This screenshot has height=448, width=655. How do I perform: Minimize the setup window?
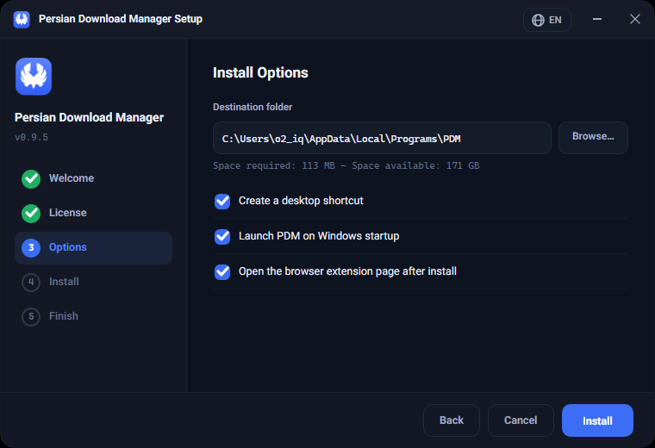click(x=597, y=19)
